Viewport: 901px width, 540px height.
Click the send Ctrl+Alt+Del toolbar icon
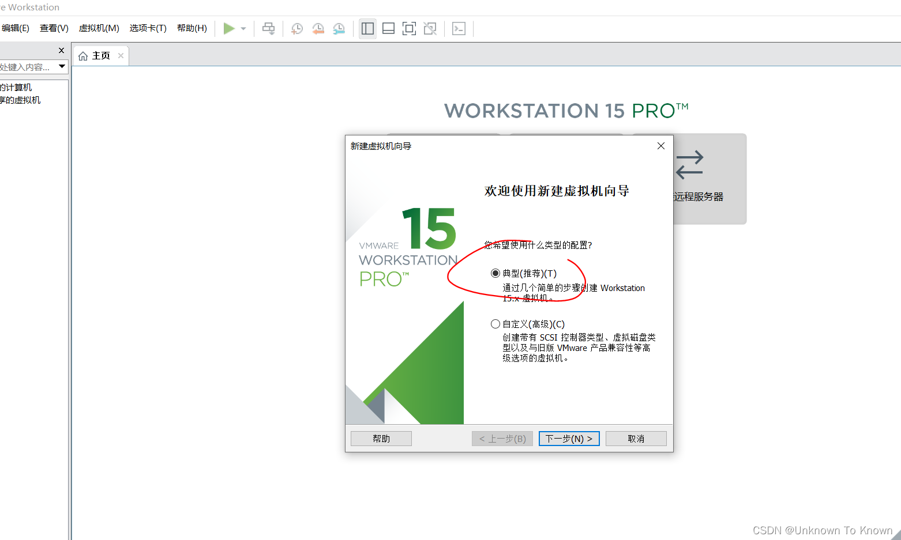(x=269, y=28)
